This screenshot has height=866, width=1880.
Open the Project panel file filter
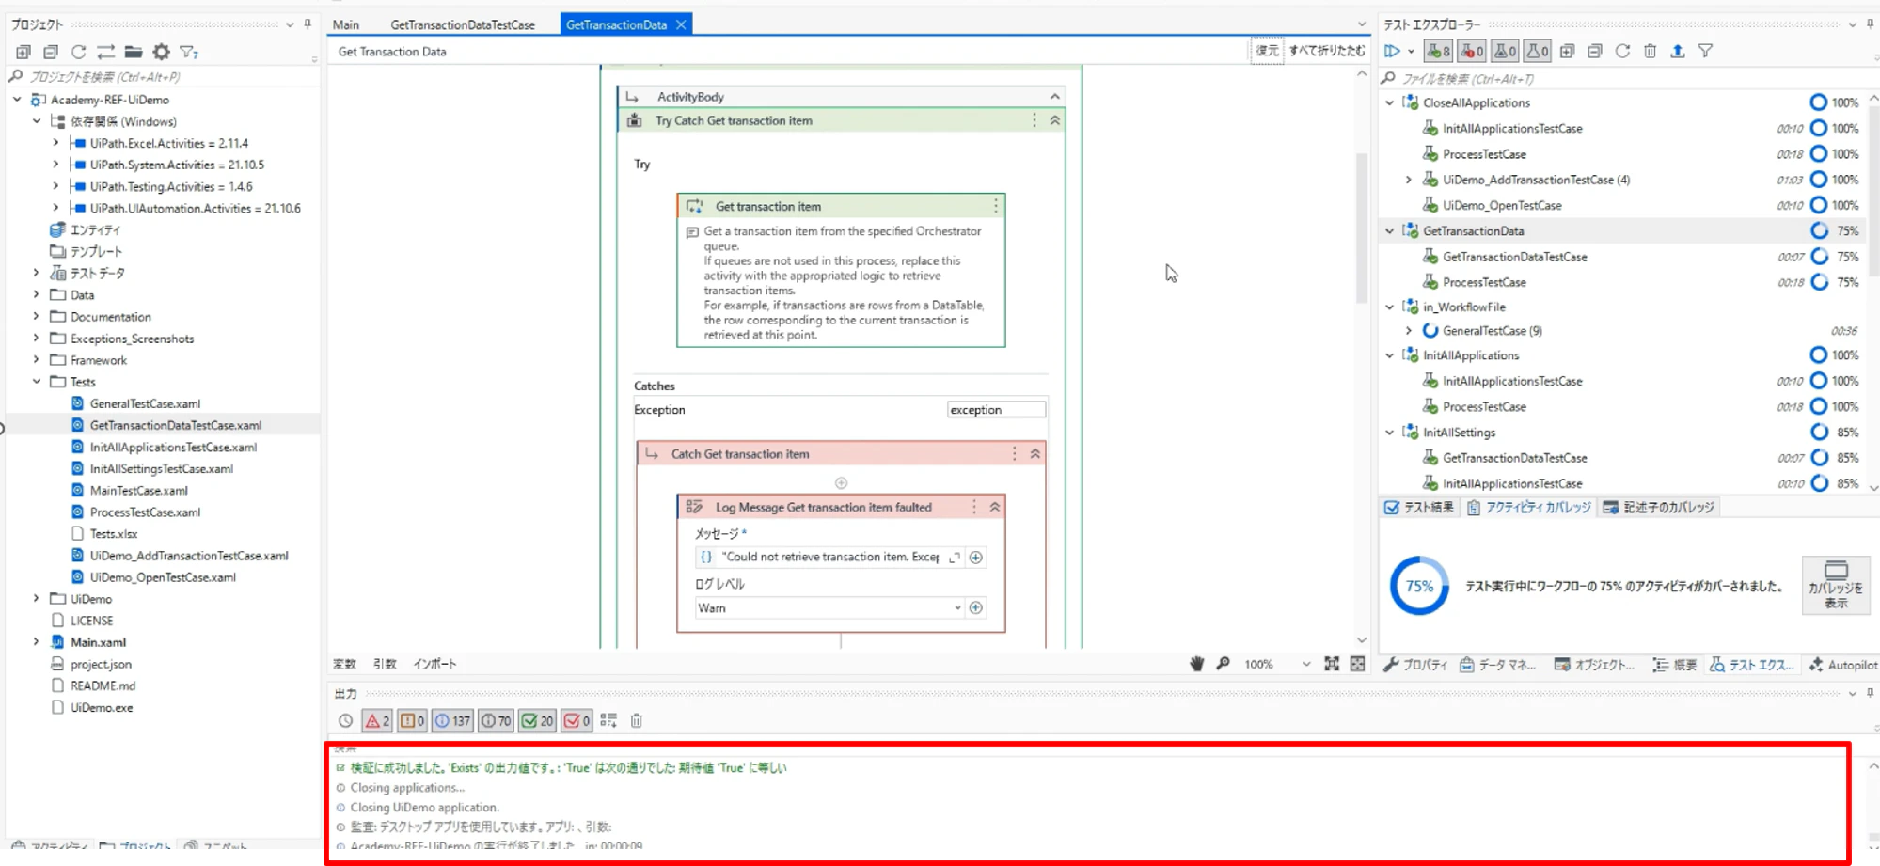point(189,52)
